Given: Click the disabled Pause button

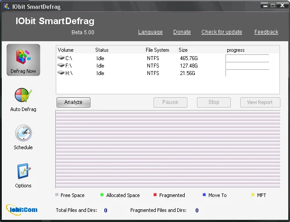Looking at the screenshot, I should (x=170, y=102).
